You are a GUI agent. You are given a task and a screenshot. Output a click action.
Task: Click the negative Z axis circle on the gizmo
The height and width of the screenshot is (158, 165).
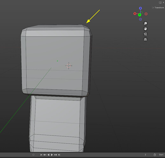[x=141, y=19]
